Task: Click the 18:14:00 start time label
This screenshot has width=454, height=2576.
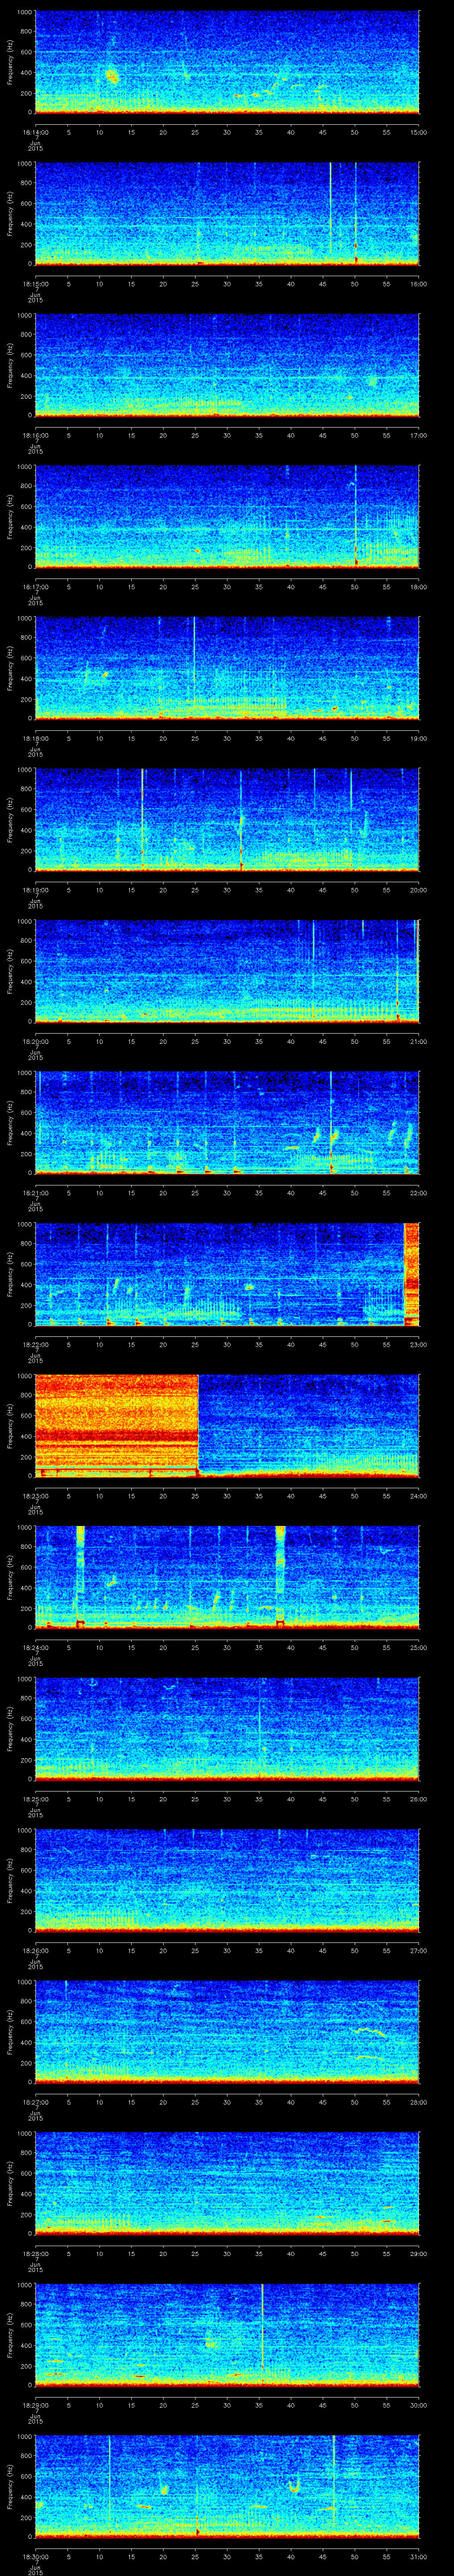Action: point(35,132)
